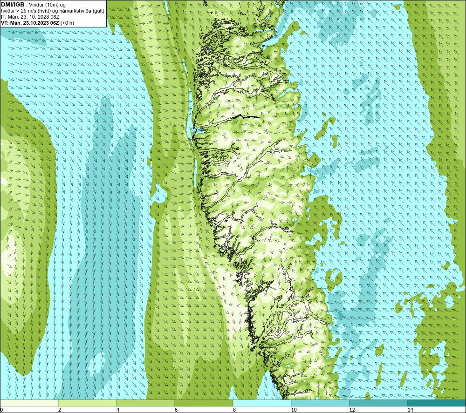
Task: Click the legend label "10"
Action: 294,410
